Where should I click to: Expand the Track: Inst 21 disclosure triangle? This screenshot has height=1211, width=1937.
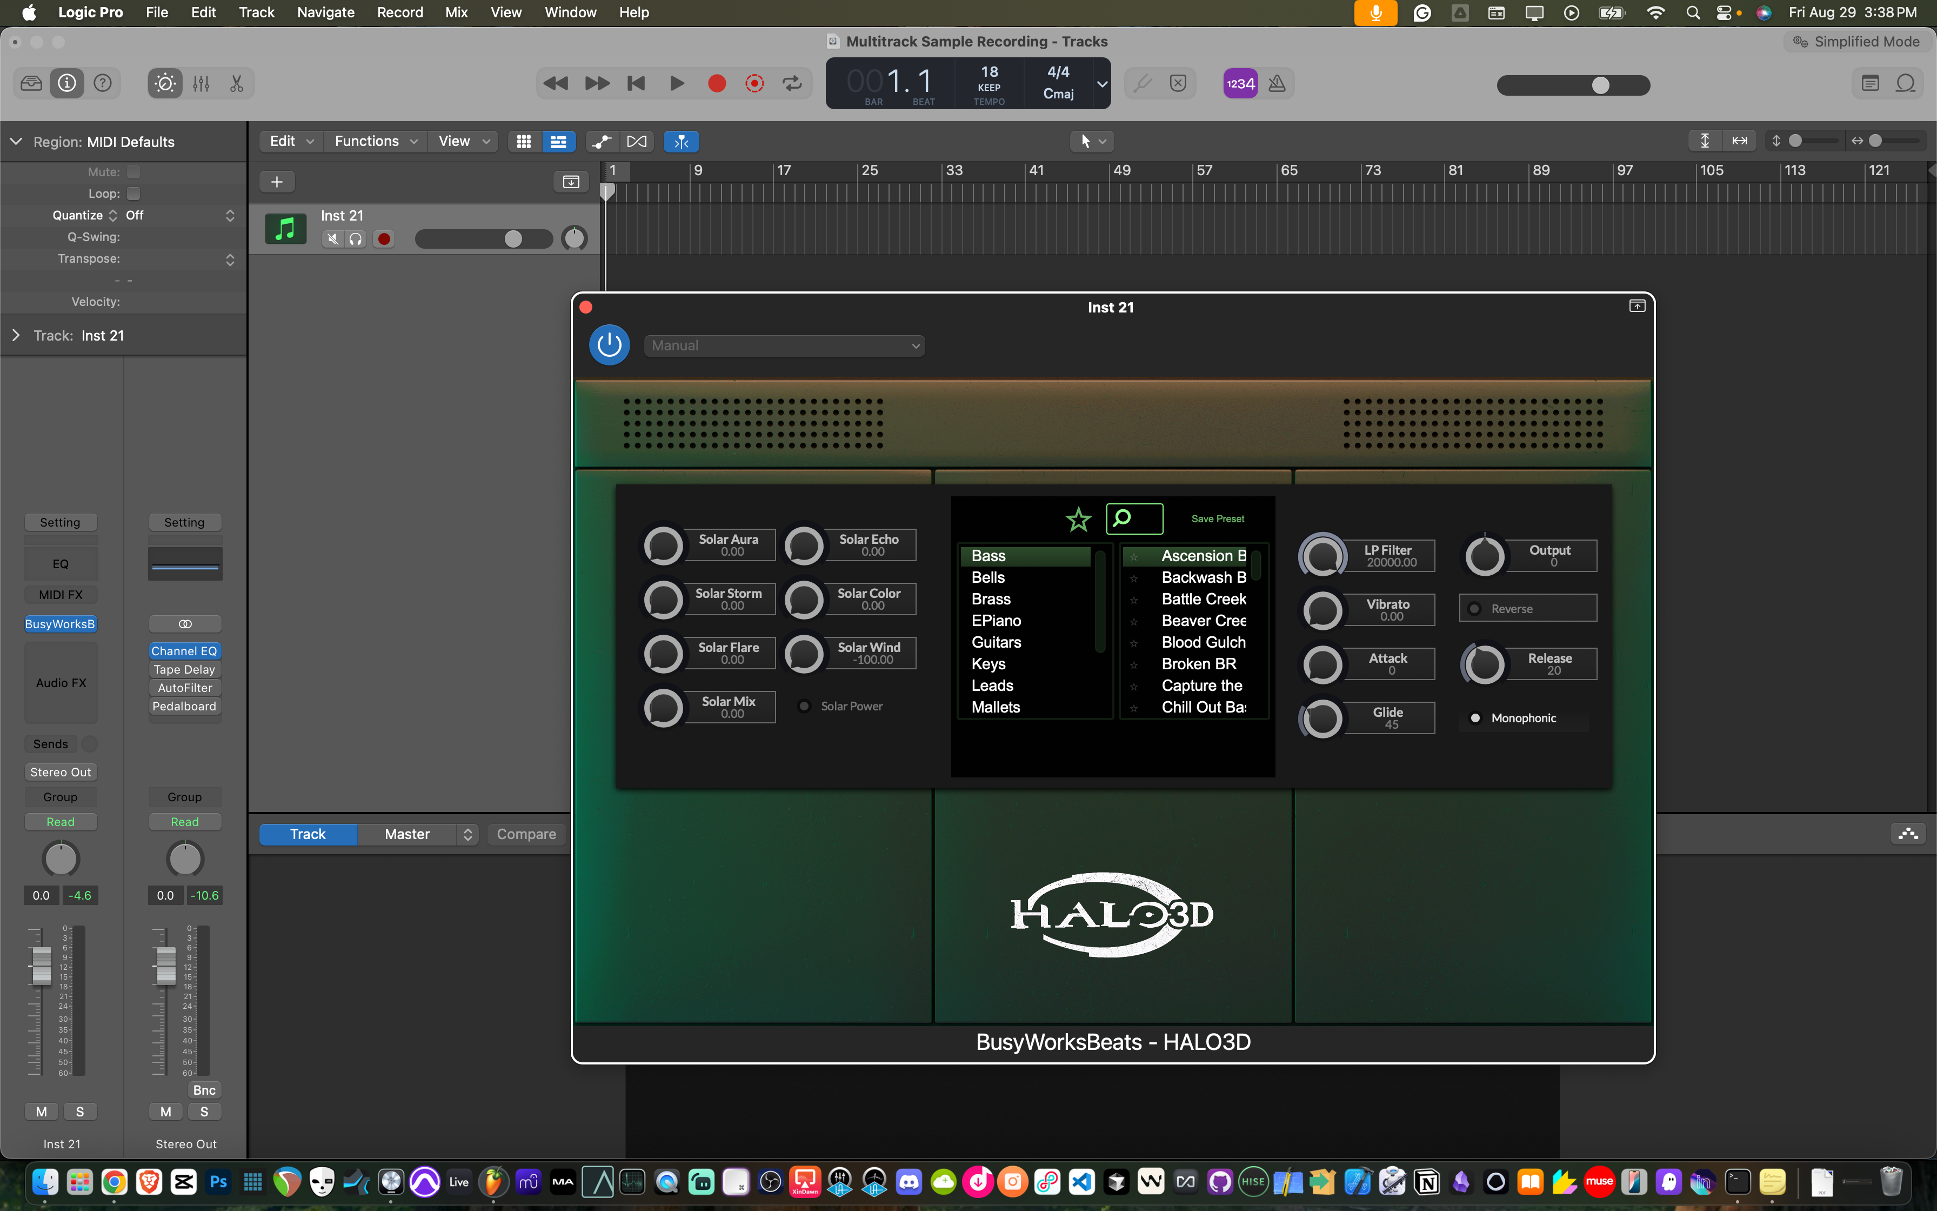pos(16,336)
